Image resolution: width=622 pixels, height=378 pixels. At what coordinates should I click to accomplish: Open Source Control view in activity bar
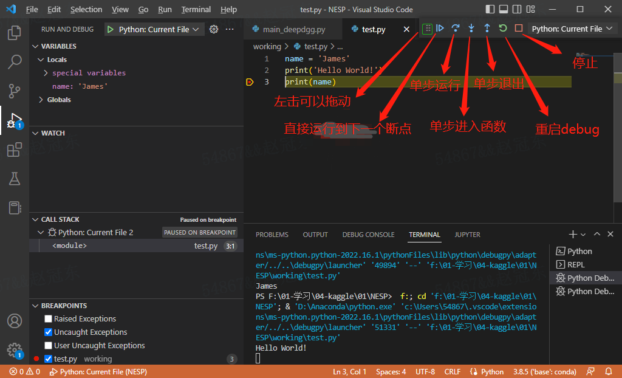point(15,91)
